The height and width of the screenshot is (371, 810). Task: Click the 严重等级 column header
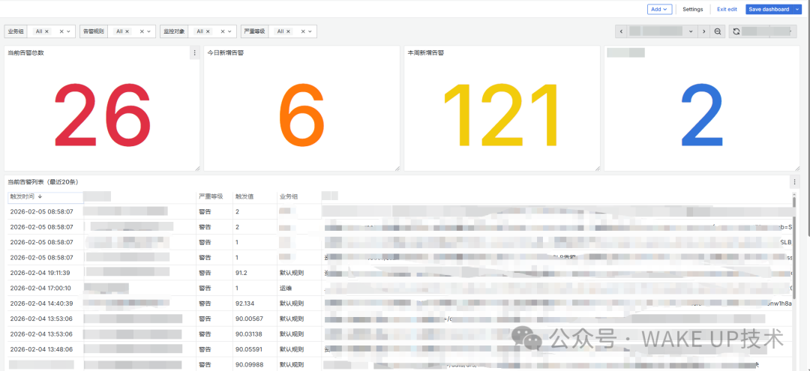(x=211, y=196)
